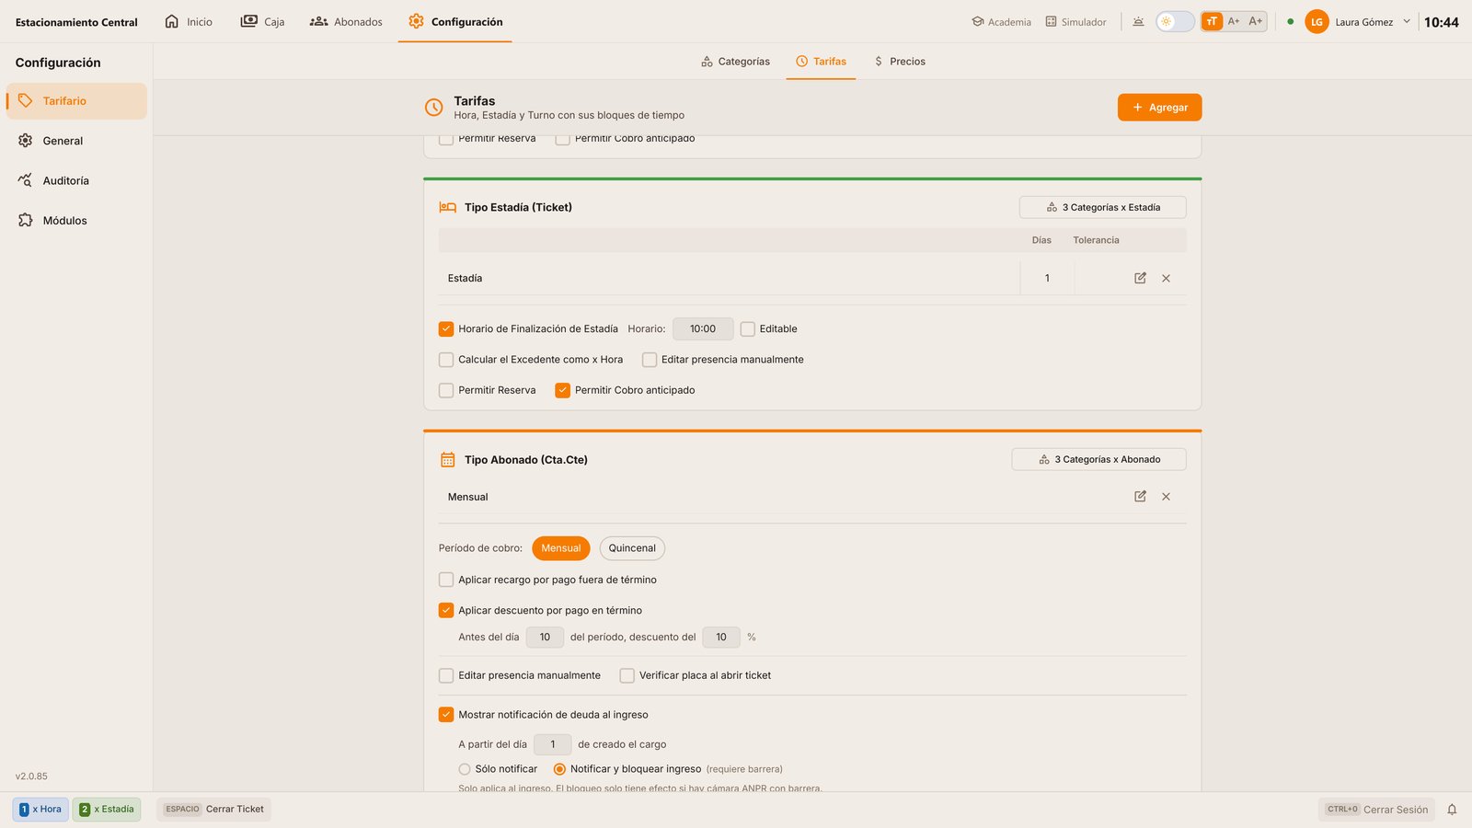Uncheck Permitir Cobro anticipado for Estadía
Viewport: 1472px width, 828px height.
pos(562,390)
